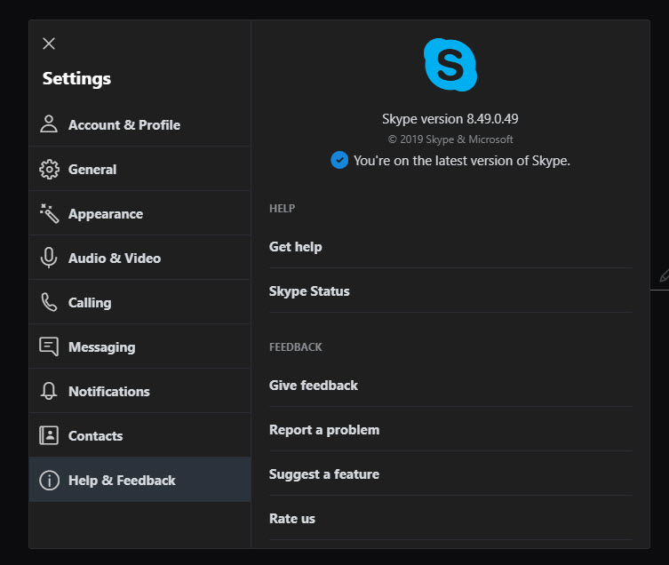This screenshot has height=565, width=669.
Task: Click the Help & Feedback info icon
Action: coord(49,480)
